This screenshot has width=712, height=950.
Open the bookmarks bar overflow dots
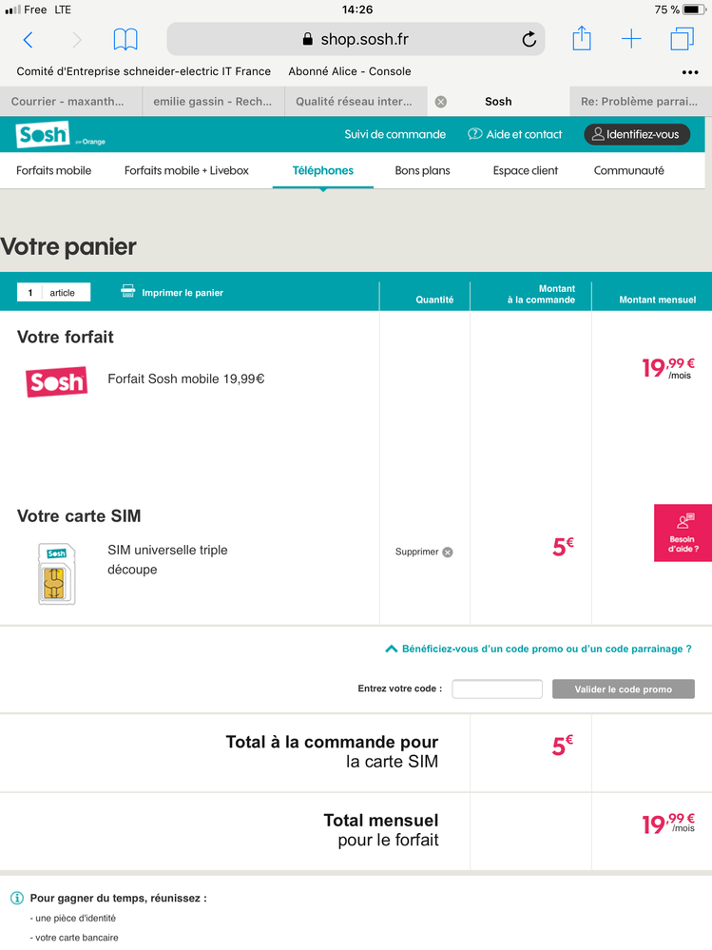click(x=690, y=72)
